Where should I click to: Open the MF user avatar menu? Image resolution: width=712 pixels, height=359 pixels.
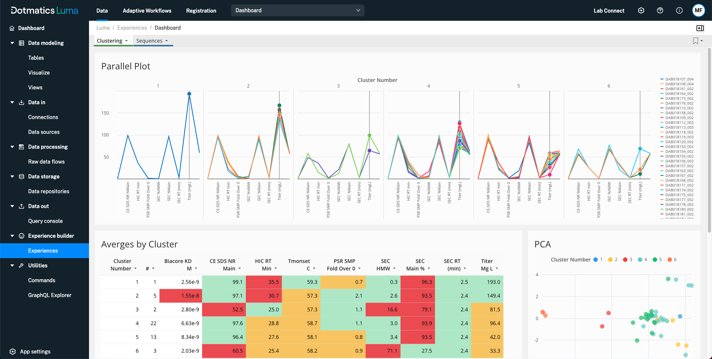tap(699, 10)
